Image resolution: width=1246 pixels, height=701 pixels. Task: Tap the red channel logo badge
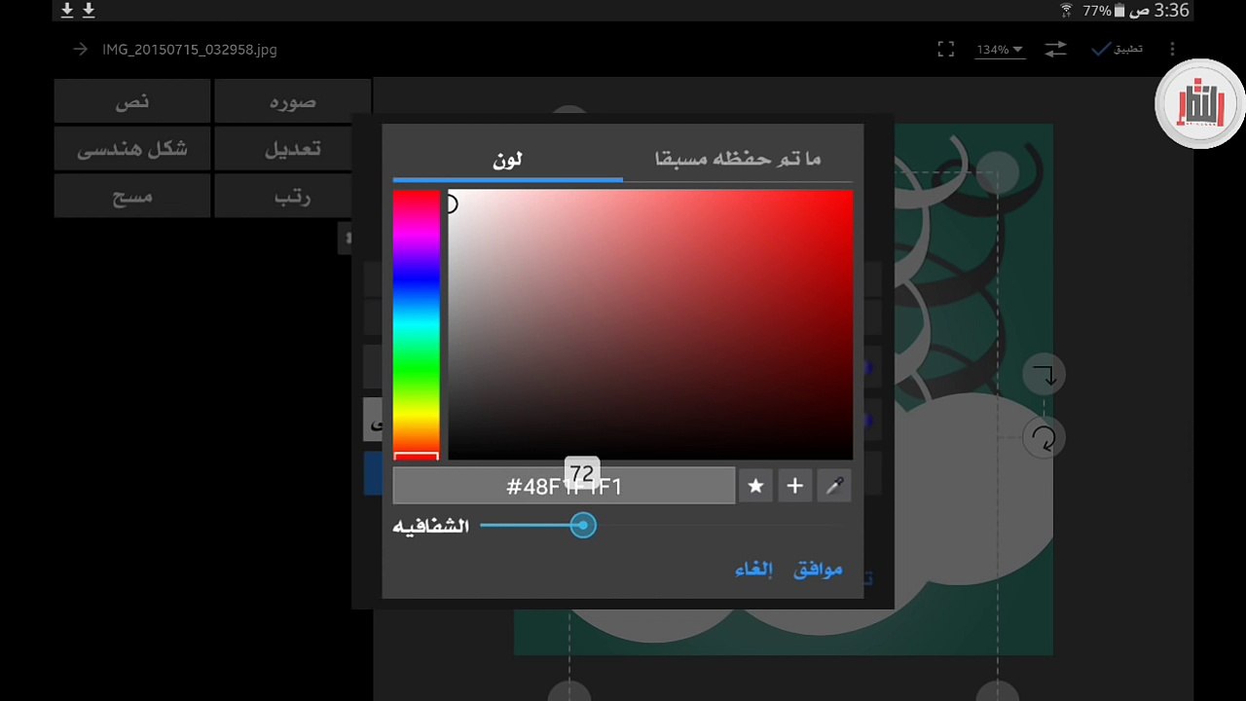pyautogui.click(x=1200, y=104)
